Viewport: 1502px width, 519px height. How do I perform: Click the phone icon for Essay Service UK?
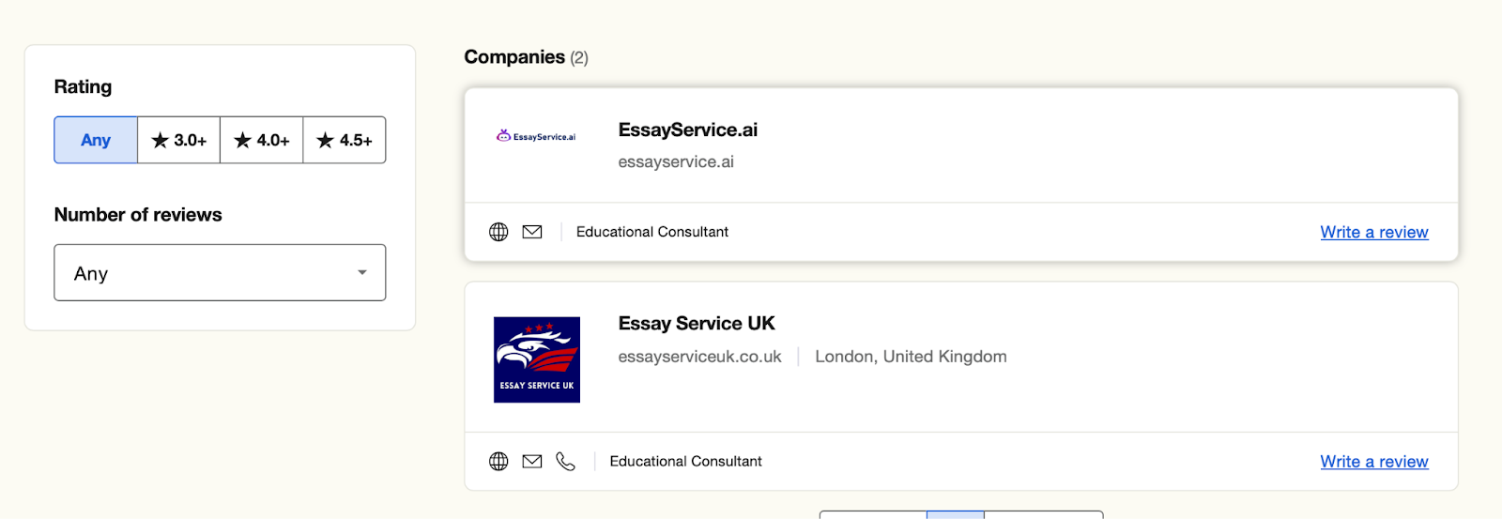tap(565, 461)
